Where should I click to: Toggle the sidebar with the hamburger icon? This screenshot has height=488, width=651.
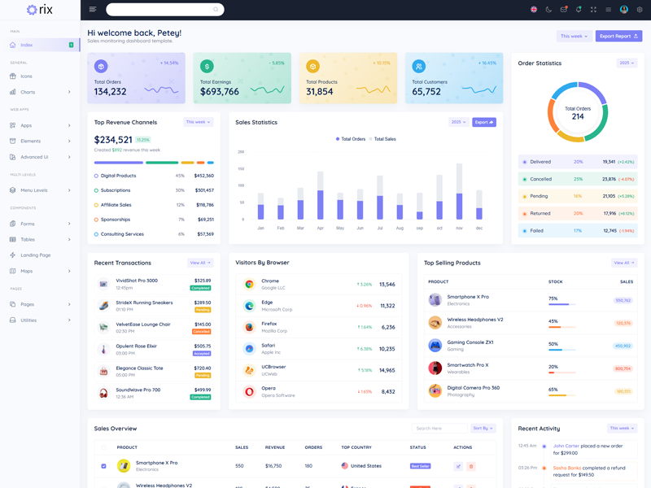93,10
